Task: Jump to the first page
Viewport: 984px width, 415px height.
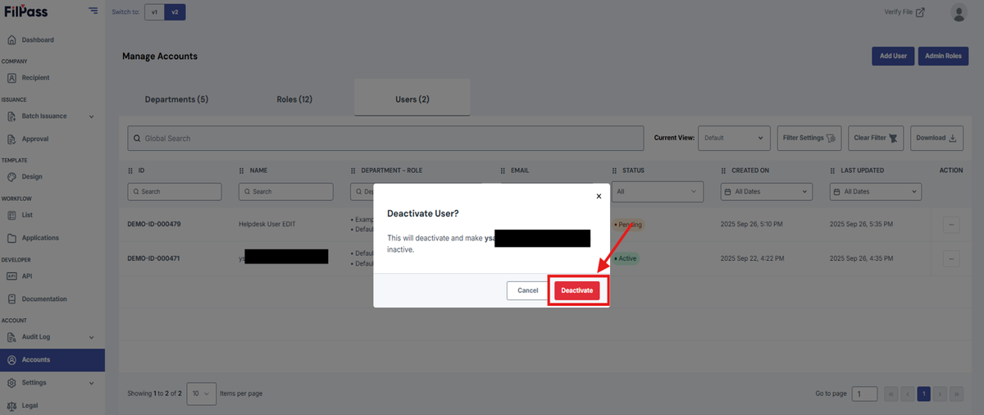Action: [891, 394]
